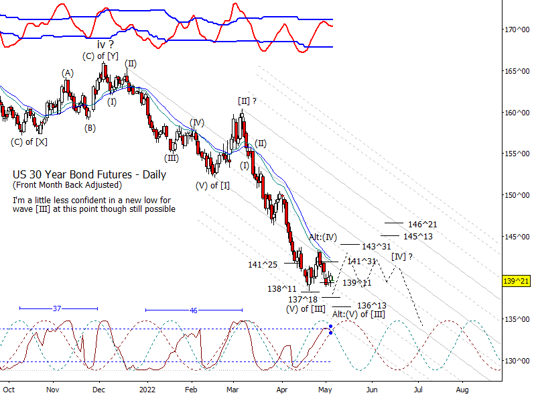Click the '[II] ?' wave label
The width and height of the screenshot is (534, 399).
tap(247, 101)
